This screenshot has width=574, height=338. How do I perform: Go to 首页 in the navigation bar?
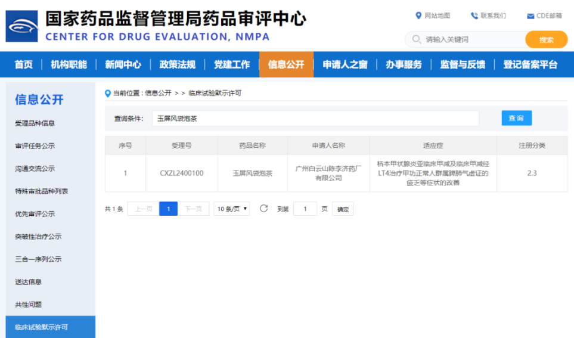point(24,64)
